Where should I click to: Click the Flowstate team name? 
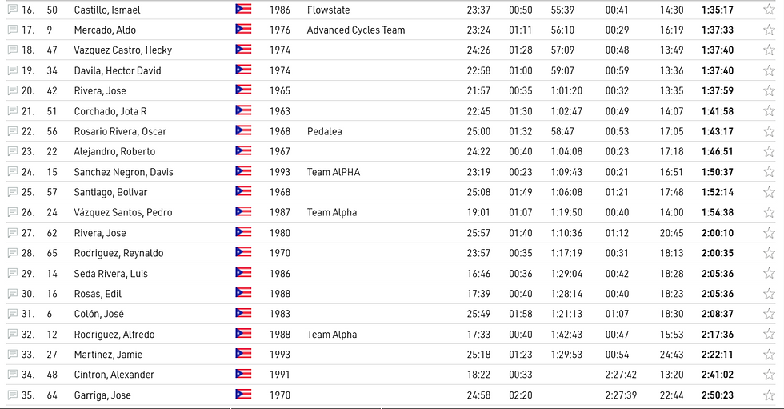[328, 10]
